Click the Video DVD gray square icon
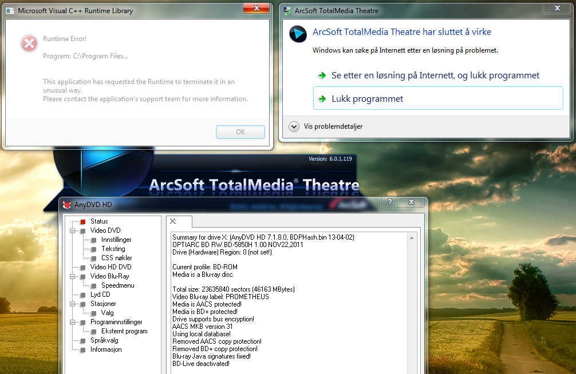This screenshot has width=576, height=374. point(83,231)
